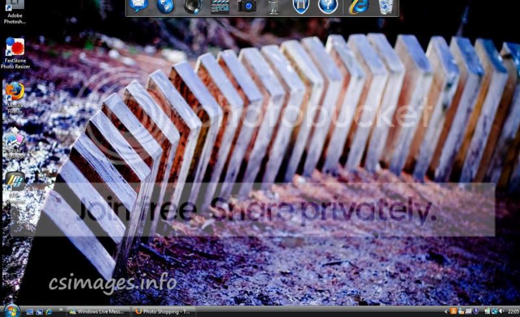Click the mail envelope icon in the dock

tap(139, 6)
